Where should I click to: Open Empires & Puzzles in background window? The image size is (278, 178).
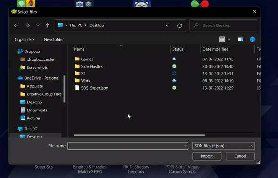[x=90, y=170]
